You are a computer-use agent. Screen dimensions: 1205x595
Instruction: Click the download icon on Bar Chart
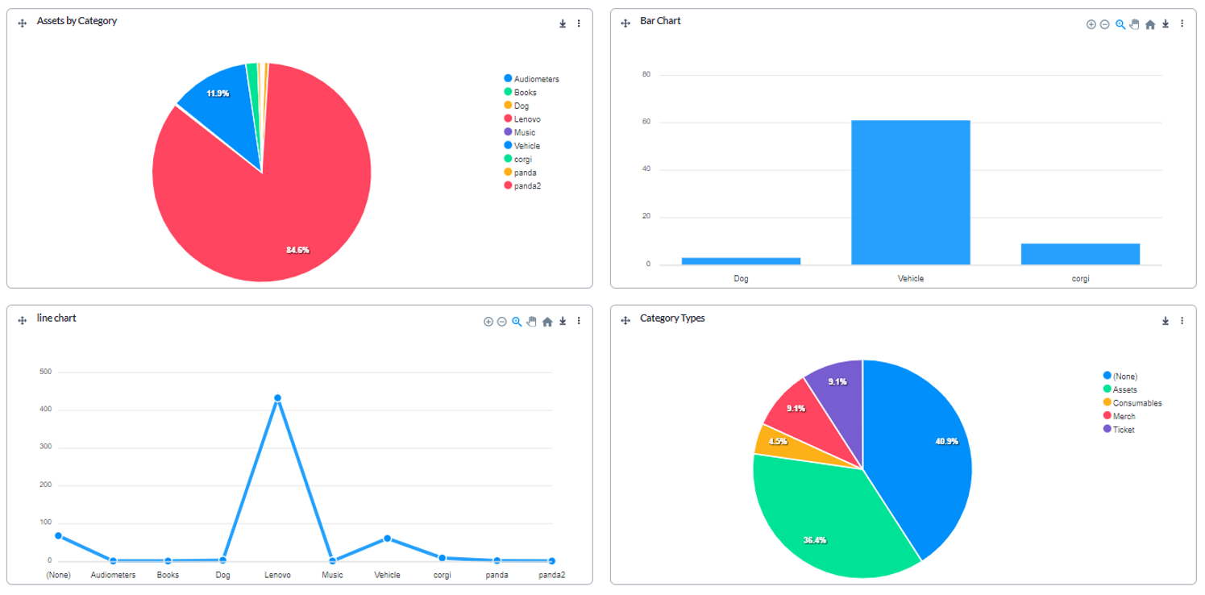(x=1166, y=24)
